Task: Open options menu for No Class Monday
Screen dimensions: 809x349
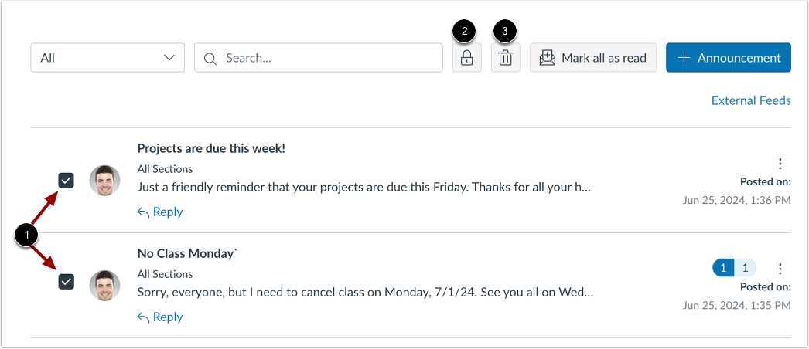Action: (x=780, y=269)
